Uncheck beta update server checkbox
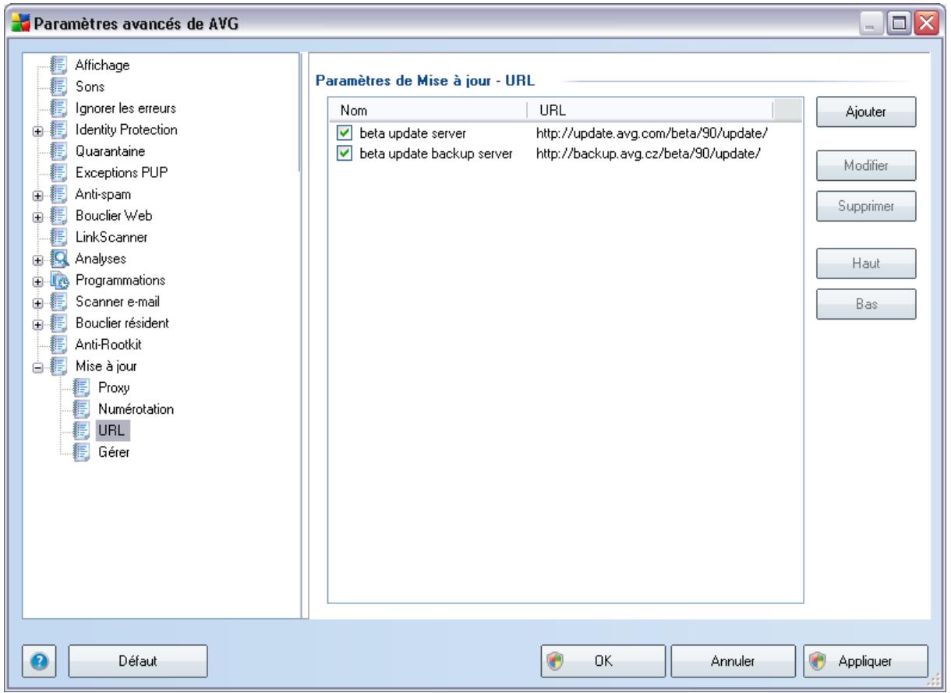The width and height of the screenshot is (951, 693). [x=344, y=133]
